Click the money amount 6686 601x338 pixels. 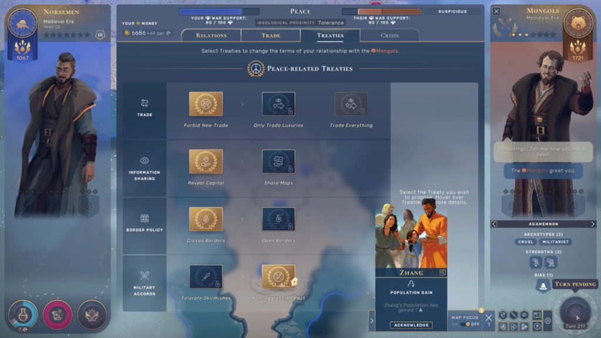pyautogui.click(x=139, y=33)
